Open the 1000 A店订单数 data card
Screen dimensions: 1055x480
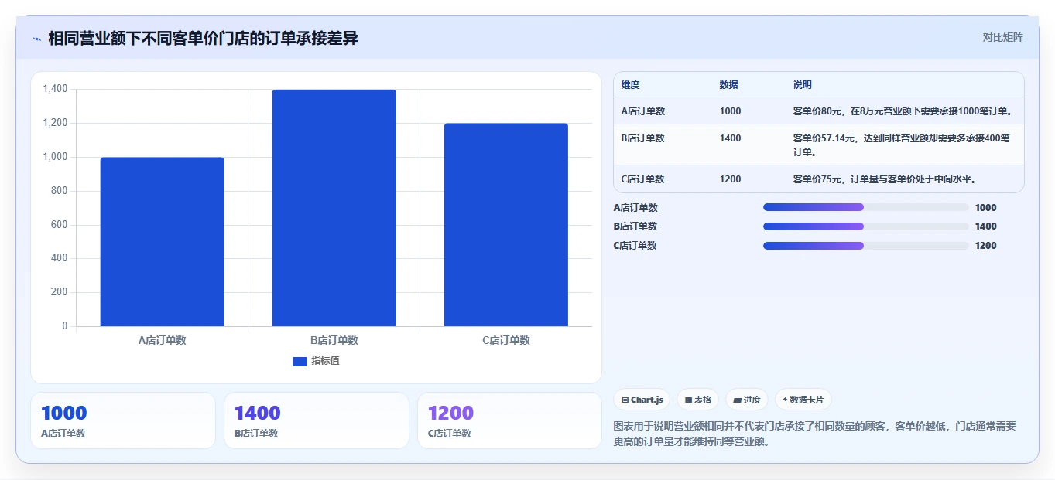123,420
